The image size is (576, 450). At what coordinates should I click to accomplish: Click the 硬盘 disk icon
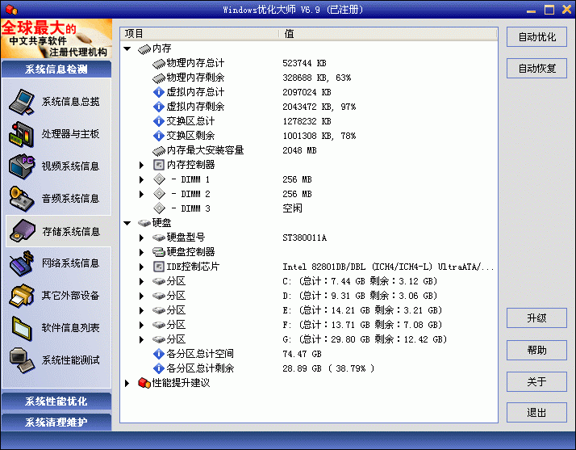point(144,223)
